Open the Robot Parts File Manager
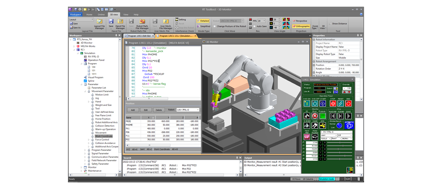The height and width of the screenshot is (189, 432). (x=142, y=23)
